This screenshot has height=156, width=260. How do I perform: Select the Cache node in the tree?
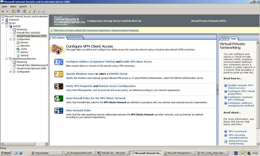point(23,49)
